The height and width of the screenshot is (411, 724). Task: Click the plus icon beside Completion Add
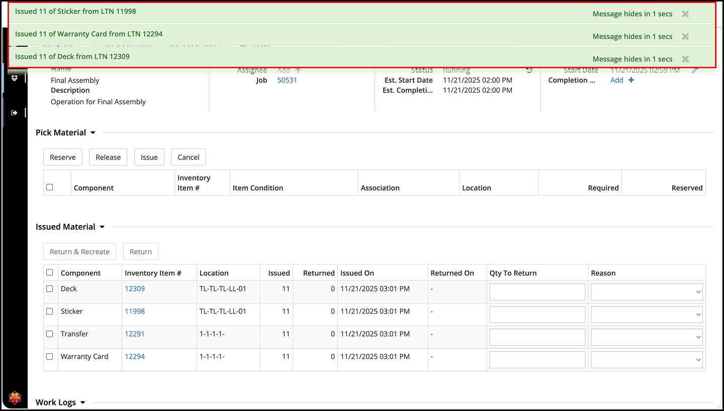[x=631, y=80]
